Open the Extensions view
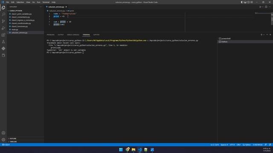 point(3,35)
